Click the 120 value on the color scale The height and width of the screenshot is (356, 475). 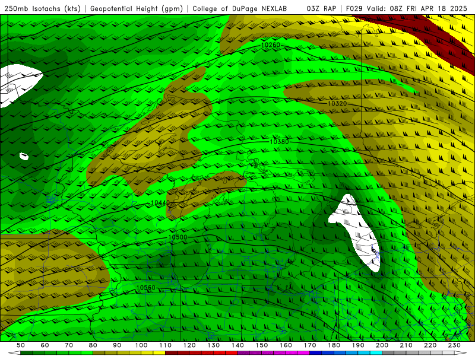pyautogui.click(x=189, y=345)
